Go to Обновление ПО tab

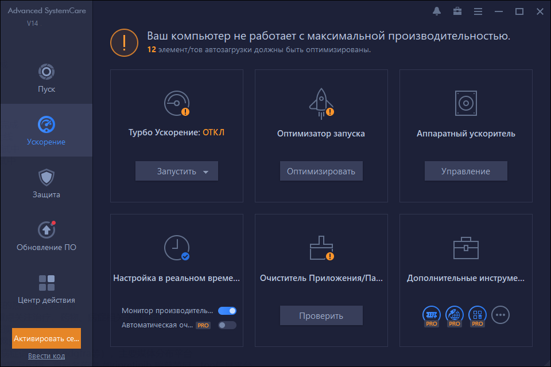click(x=46, y=236)
